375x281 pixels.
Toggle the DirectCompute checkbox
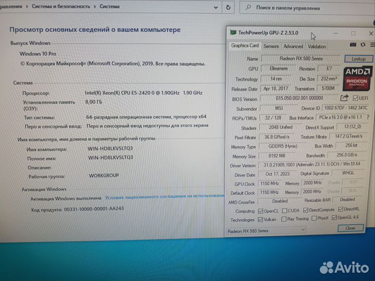coord(305,210)
